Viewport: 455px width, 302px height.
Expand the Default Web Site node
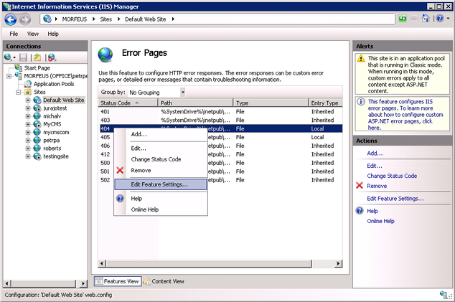(x=28, y=100)
